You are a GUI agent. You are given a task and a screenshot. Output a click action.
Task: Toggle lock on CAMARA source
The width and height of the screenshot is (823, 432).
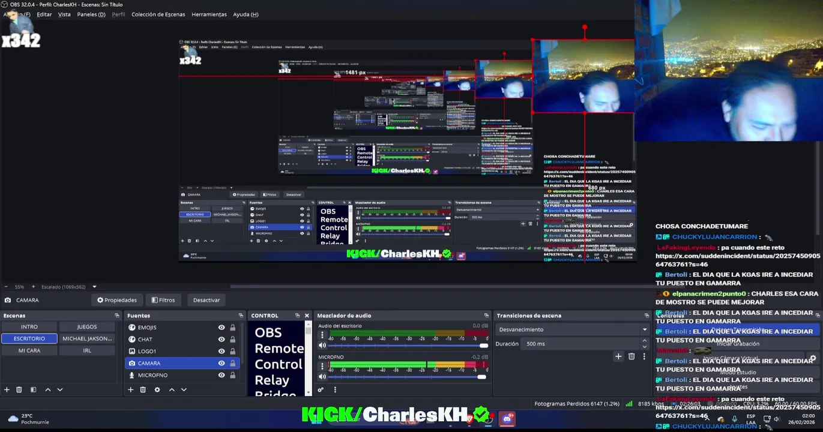click(233, 364)
